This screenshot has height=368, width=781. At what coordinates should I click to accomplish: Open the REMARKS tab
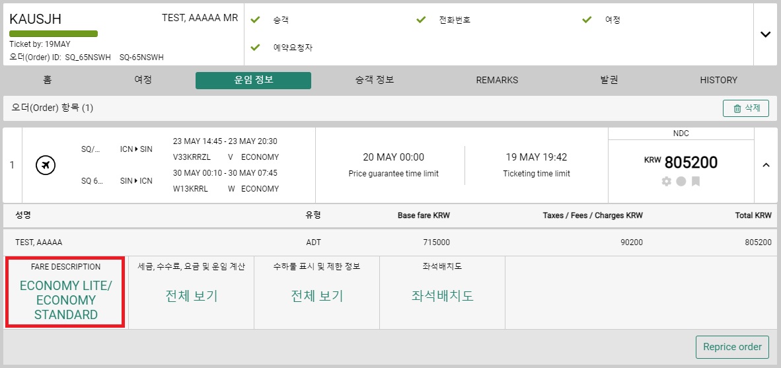pos(497,80)
